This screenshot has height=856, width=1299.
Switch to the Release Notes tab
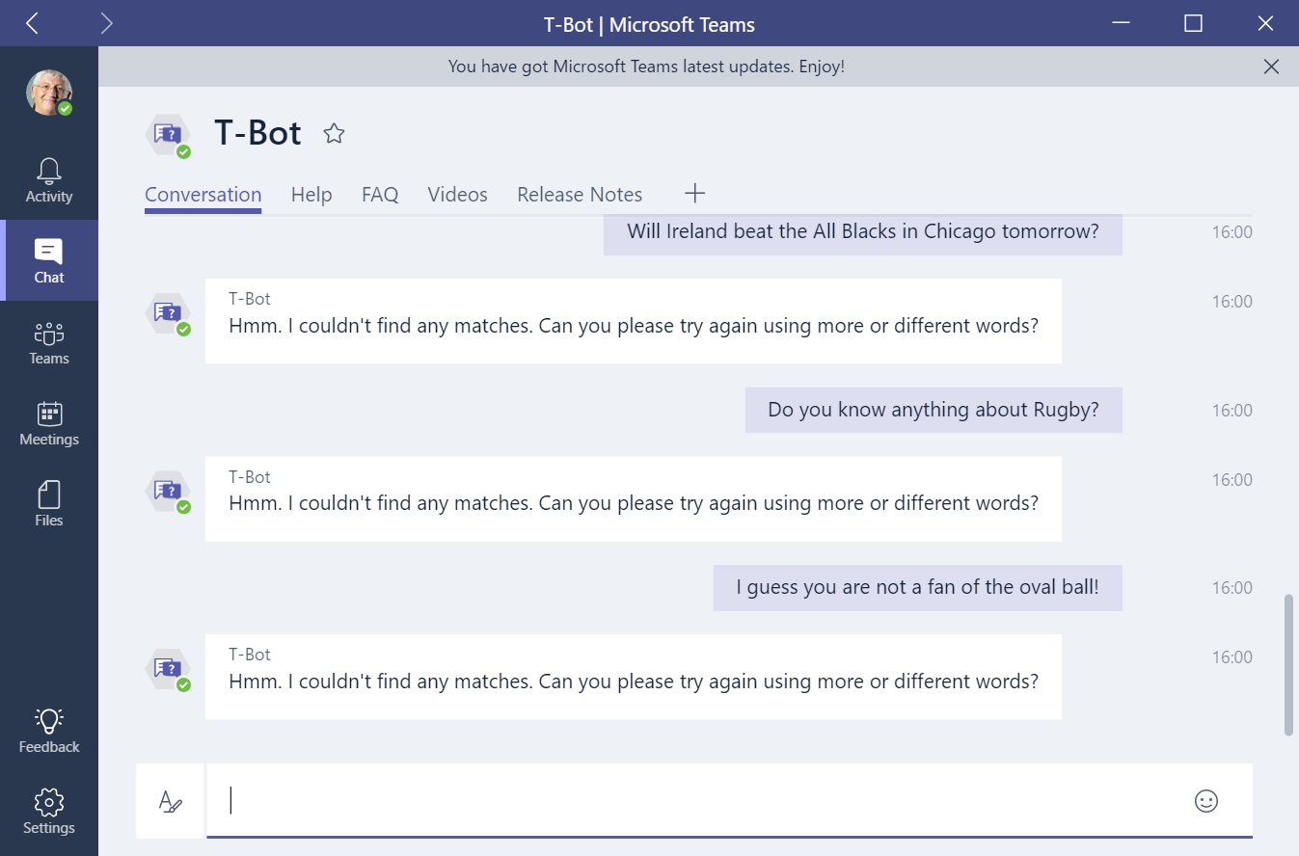(x=580, y=195)
